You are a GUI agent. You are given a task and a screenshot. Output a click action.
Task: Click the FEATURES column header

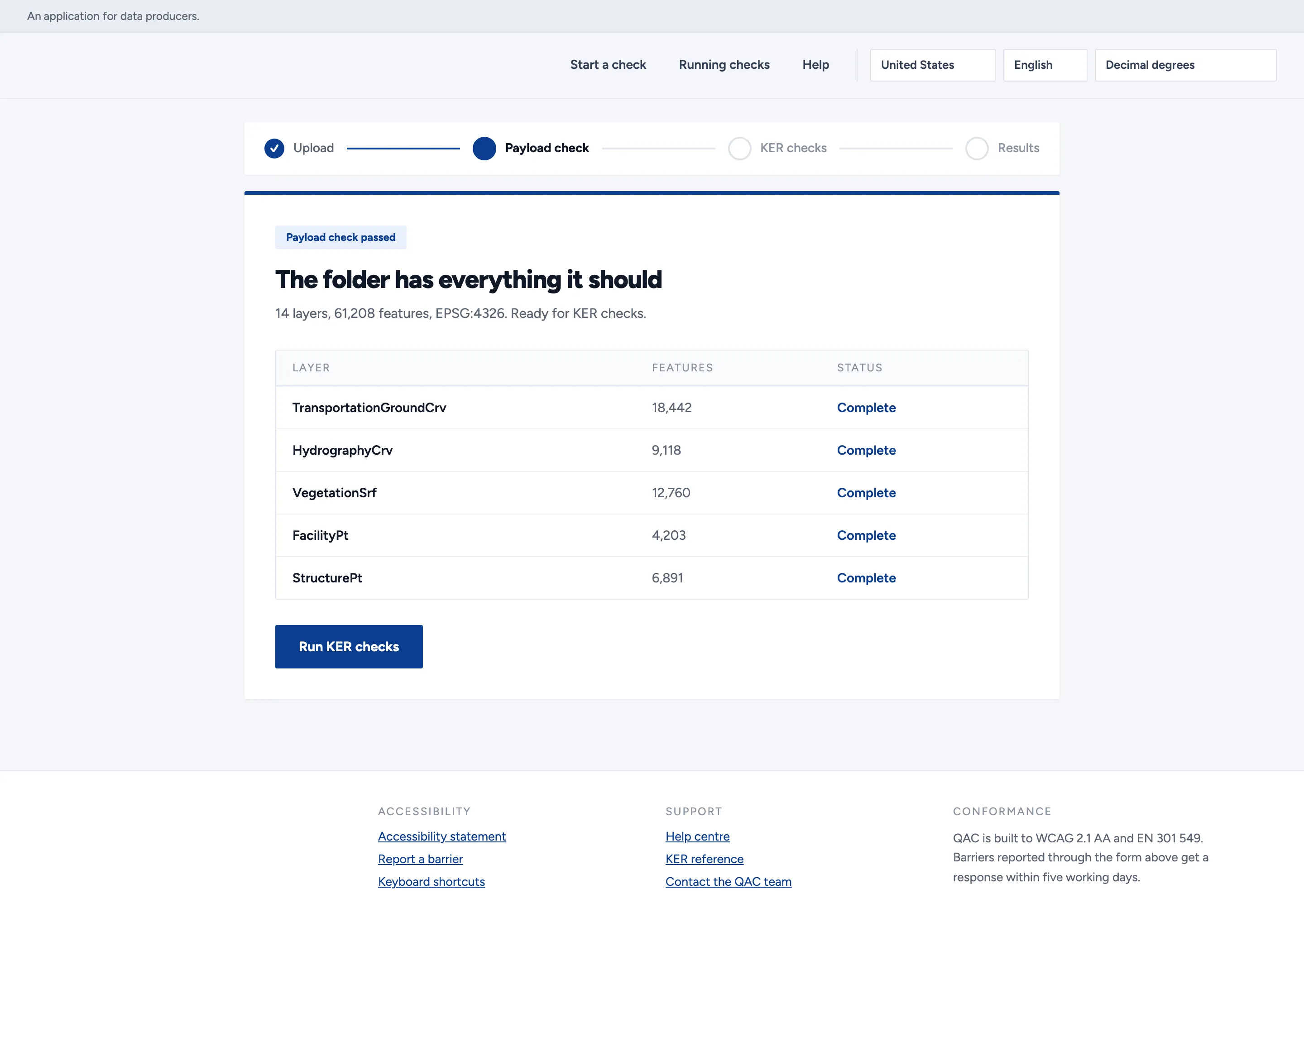click(x=682, y=368)
